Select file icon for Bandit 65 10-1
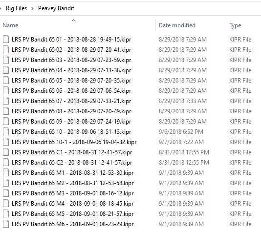 coord(6,142)
